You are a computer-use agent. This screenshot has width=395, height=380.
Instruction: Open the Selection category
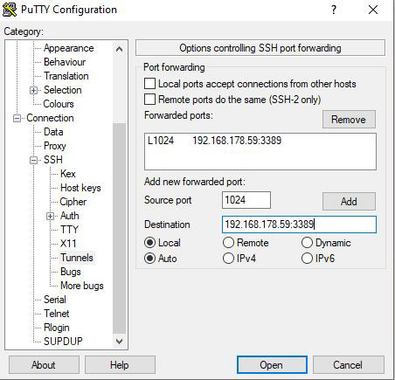click(63, 90)
